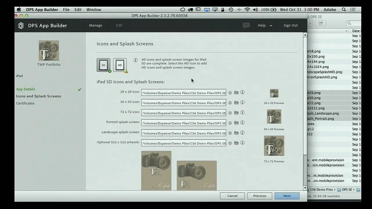Clear the 29 x 29 icon path

click(230, 93)
